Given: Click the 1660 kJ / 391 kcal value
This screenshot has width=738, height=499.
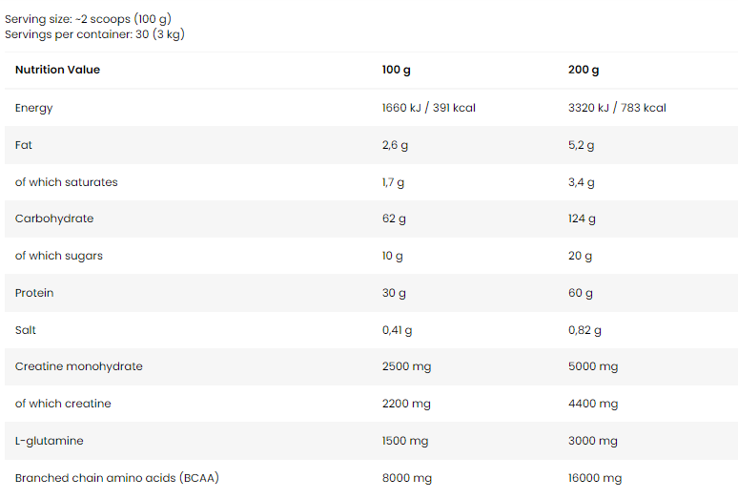Looking at the screenshot, I should [429, 107].
